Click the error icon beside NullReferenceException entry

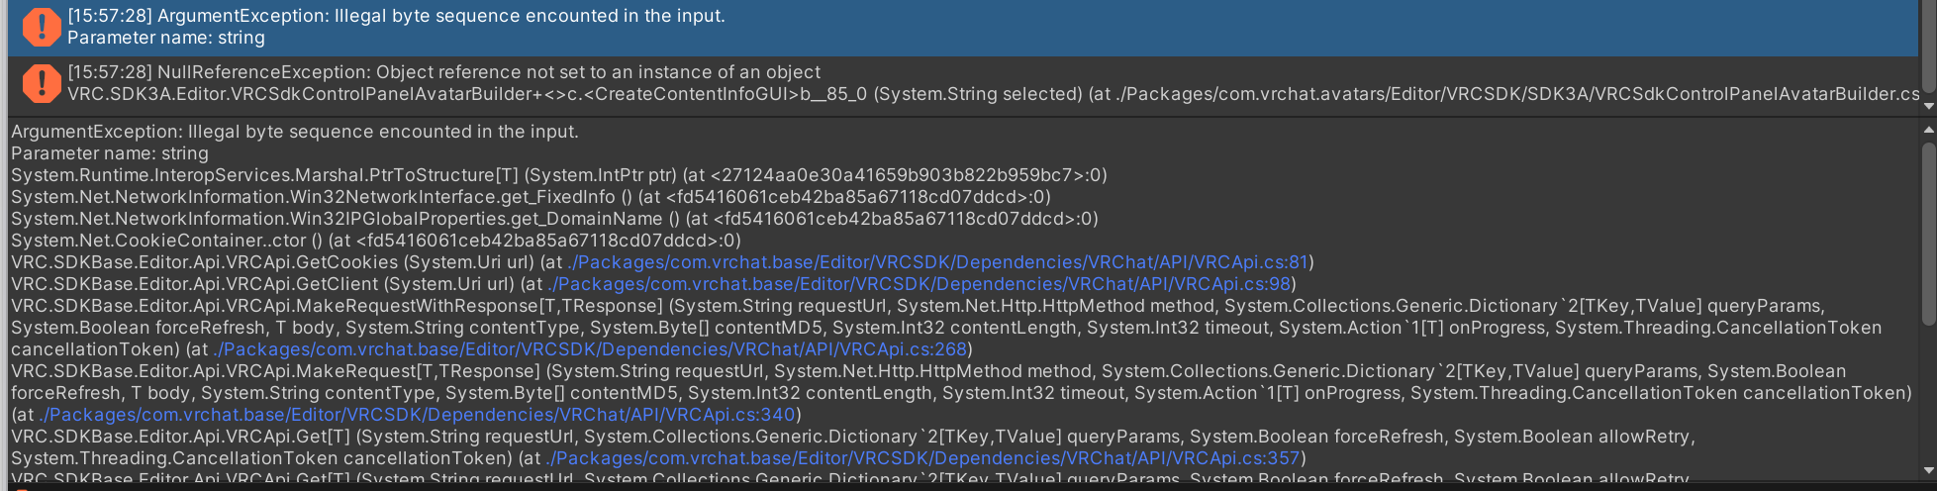(42, 83)
